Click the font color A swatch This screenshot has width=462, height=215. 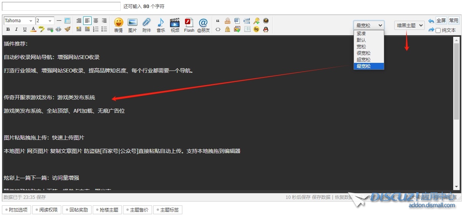click(x=33, y=30)
